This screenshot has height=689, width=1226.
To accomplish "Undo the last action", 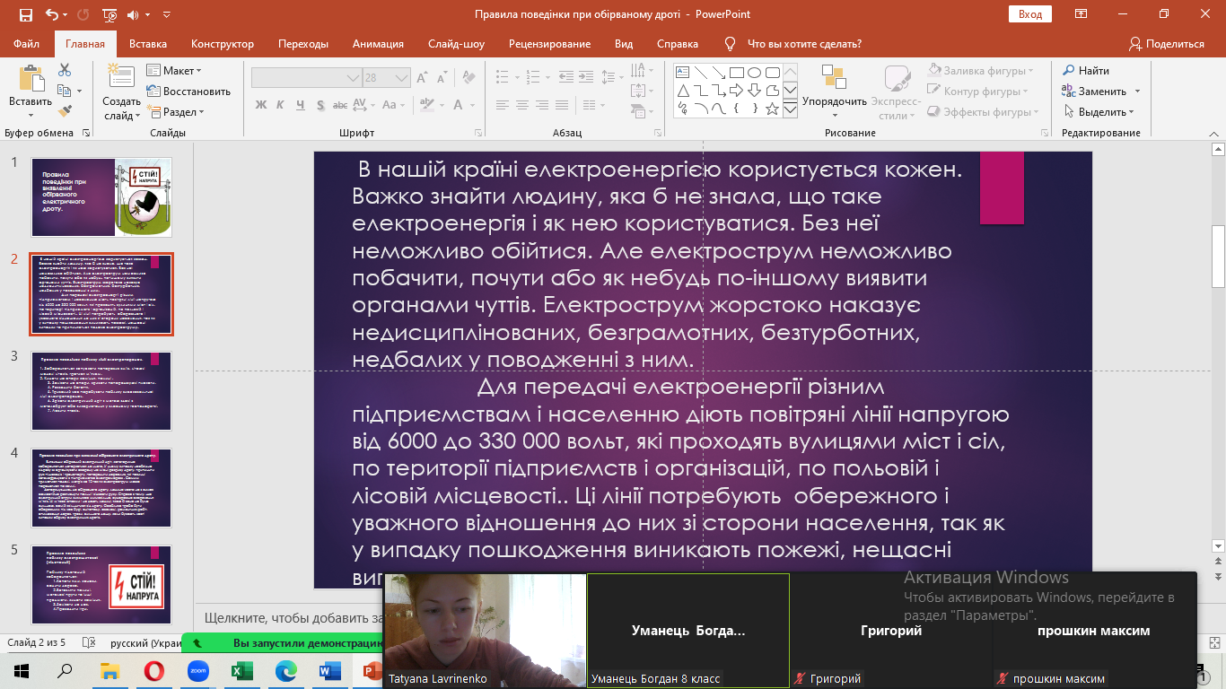I will click(x=51, y=14).
